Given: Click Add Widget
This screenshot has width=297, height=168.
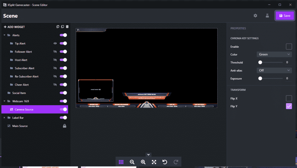Looking at the screenshot, I should tap(14, 27).
